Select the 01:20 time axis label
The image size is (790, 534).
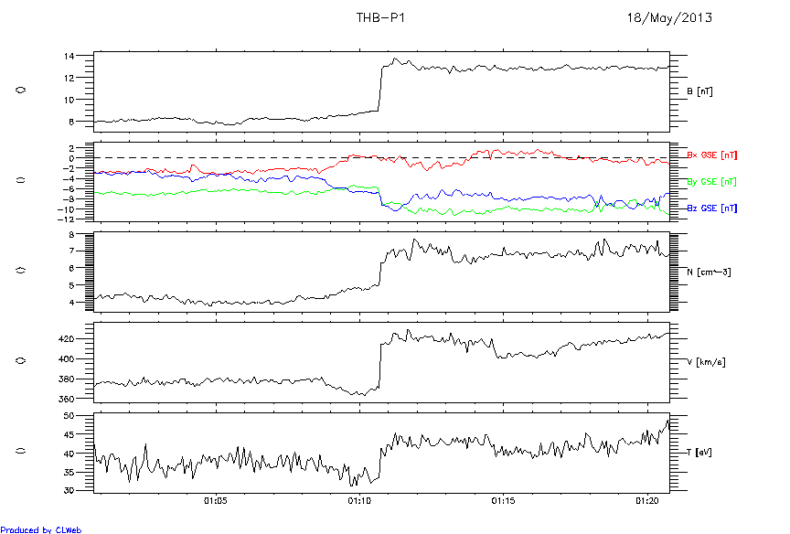647,501
